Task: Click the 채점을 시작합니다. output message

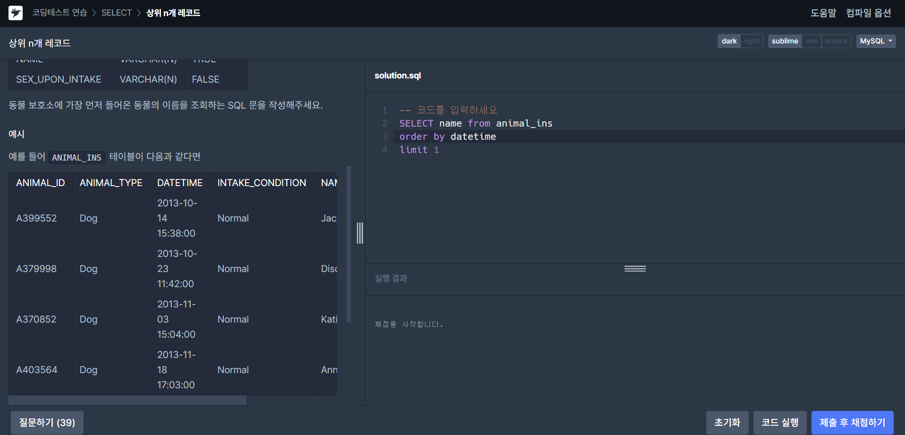Action: [409, 324]
